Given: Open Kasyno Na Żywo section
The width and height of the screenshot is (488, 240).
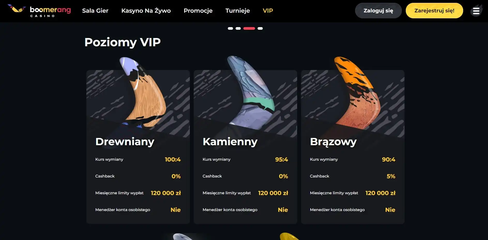Looking at the screenshot, I should [x=146, y=11].
